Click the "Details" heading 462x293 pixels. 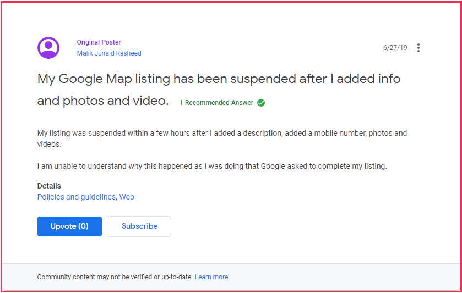49,186
